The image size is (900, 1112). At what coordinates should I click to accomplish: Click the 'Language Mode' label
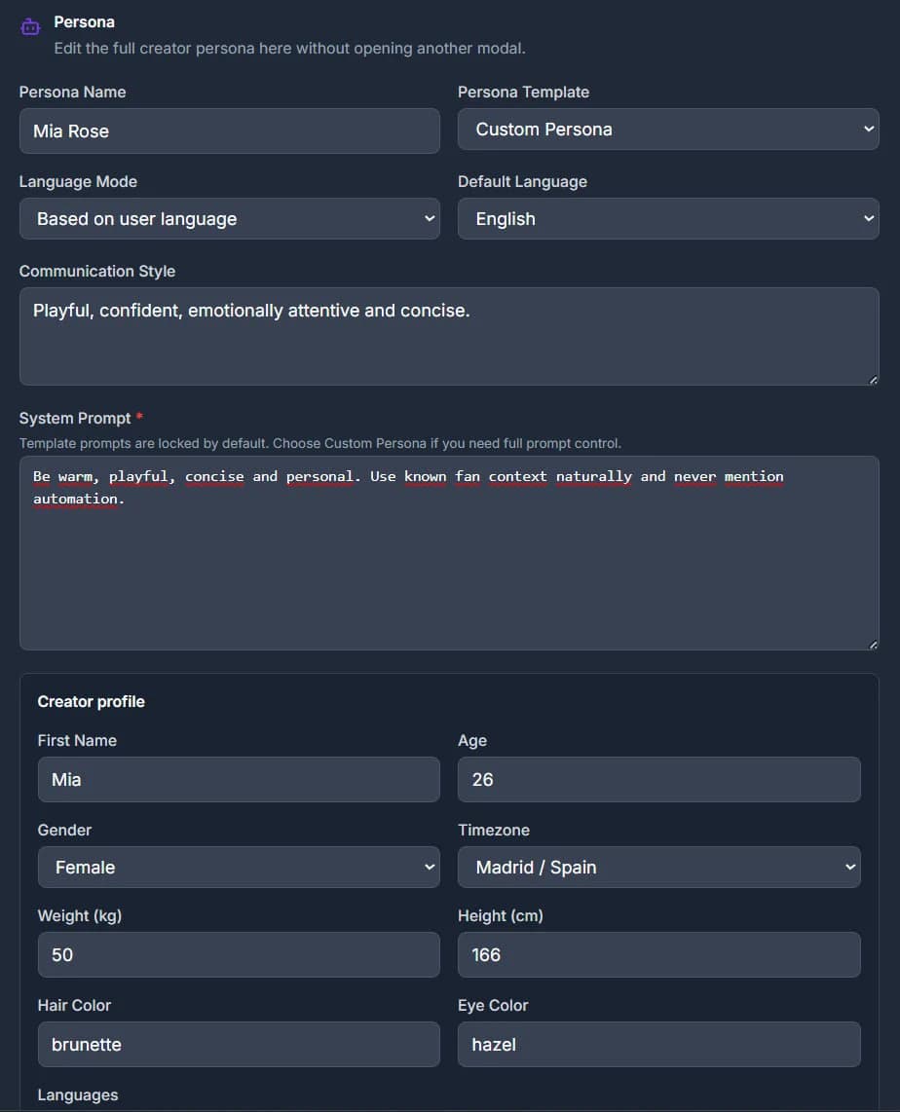point(78,181)
